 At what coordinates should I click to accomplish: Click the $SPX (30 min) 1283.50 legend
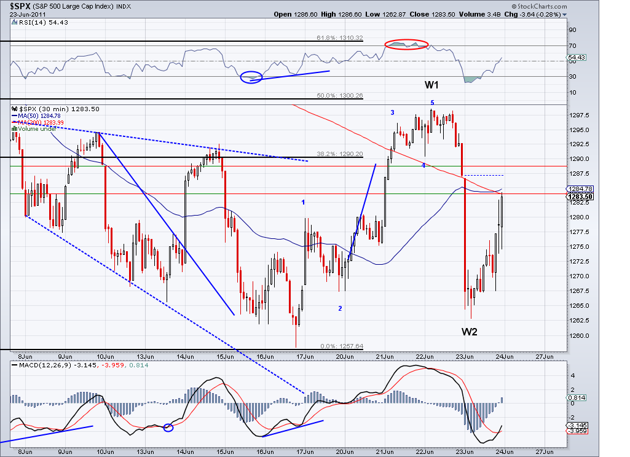(x=59, y=109)
